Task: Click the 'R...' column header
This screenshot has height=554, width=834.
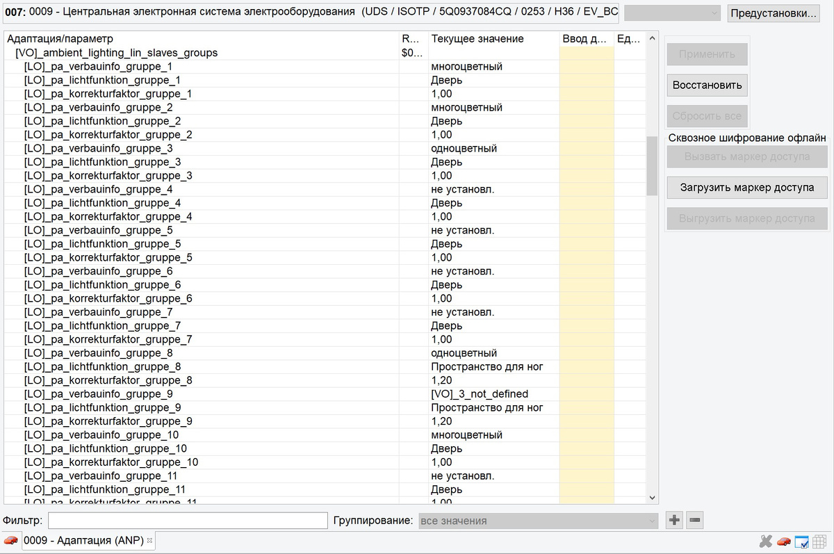Action: click(414, 39)
